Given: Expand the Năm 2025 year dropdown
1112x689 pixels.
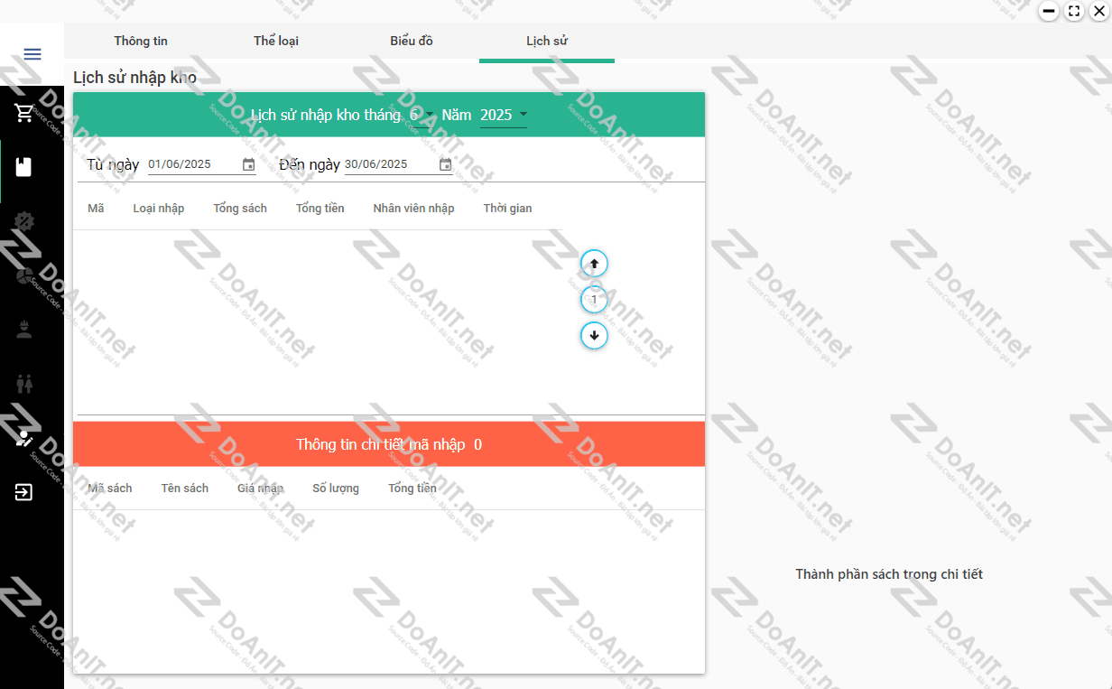Looking at the screenshot, I should (x=504, y=115).
